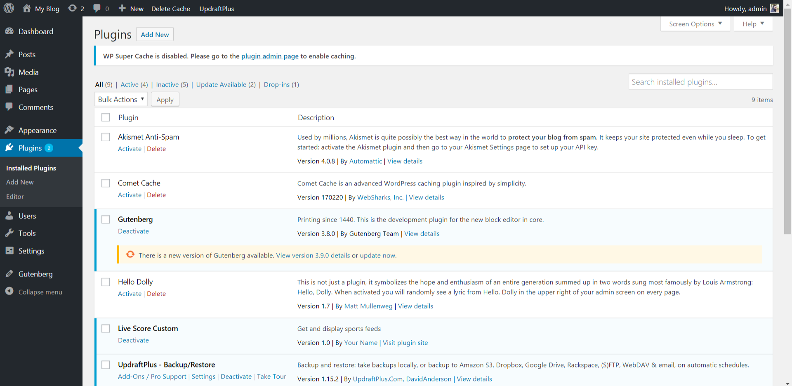Image resolution: width=792 pixels, height=386 pixels.
Task: Open the Gutenberg sidebar menu item
Action: tap(35, 274)
